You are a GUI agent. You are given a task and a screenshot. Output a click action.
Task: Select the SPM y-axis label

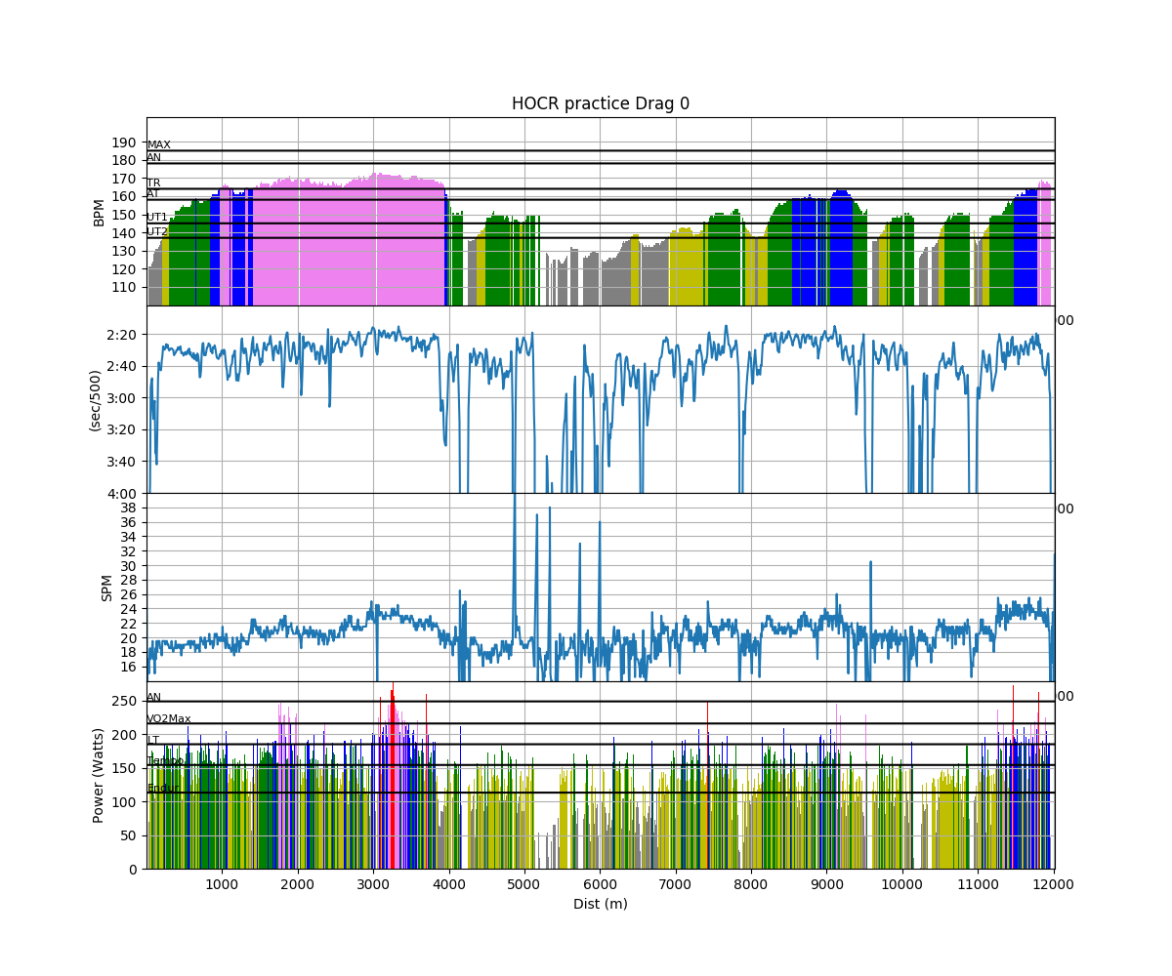tap(107, 588)
